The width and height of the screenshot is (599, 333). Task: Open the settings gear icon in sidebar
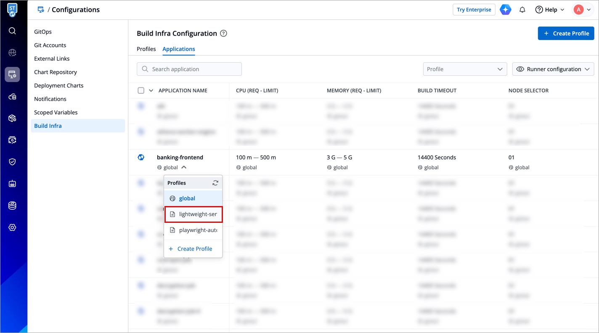12,227
